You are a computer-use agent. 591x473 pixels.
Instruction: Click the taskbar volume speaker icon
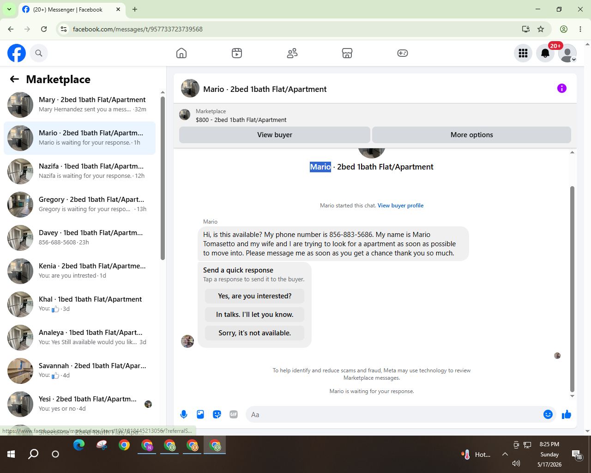[x=516, y=463]
